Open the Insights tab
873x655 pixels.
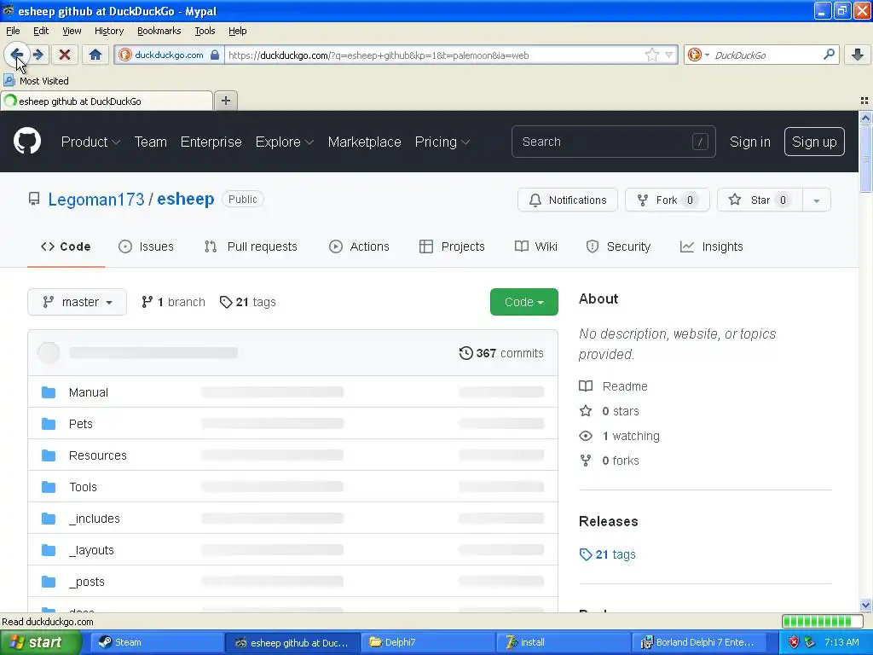[711, 246]
